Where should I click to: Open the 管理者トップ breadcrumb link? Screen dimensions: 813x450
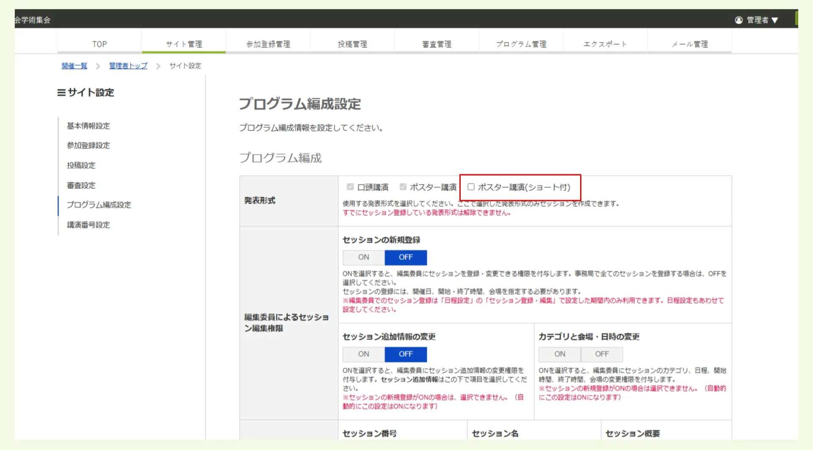coord(127,66)
